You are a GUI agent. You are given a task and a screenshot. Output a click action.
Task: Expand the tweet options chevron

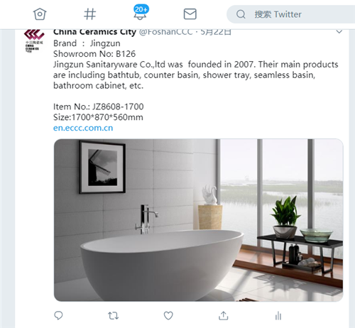[339, 32]
